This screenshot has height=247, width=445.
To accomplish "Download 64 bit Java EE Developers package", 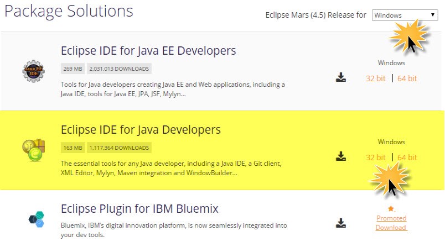I will point(407,78).
